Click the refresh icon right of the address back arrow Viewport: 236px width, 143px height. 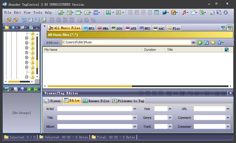pos(206,43)
